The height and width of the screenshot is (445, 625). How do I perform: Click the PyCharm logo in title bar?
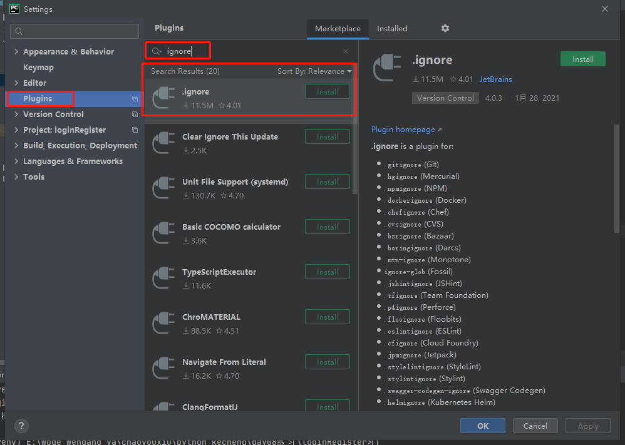point(14,9)
